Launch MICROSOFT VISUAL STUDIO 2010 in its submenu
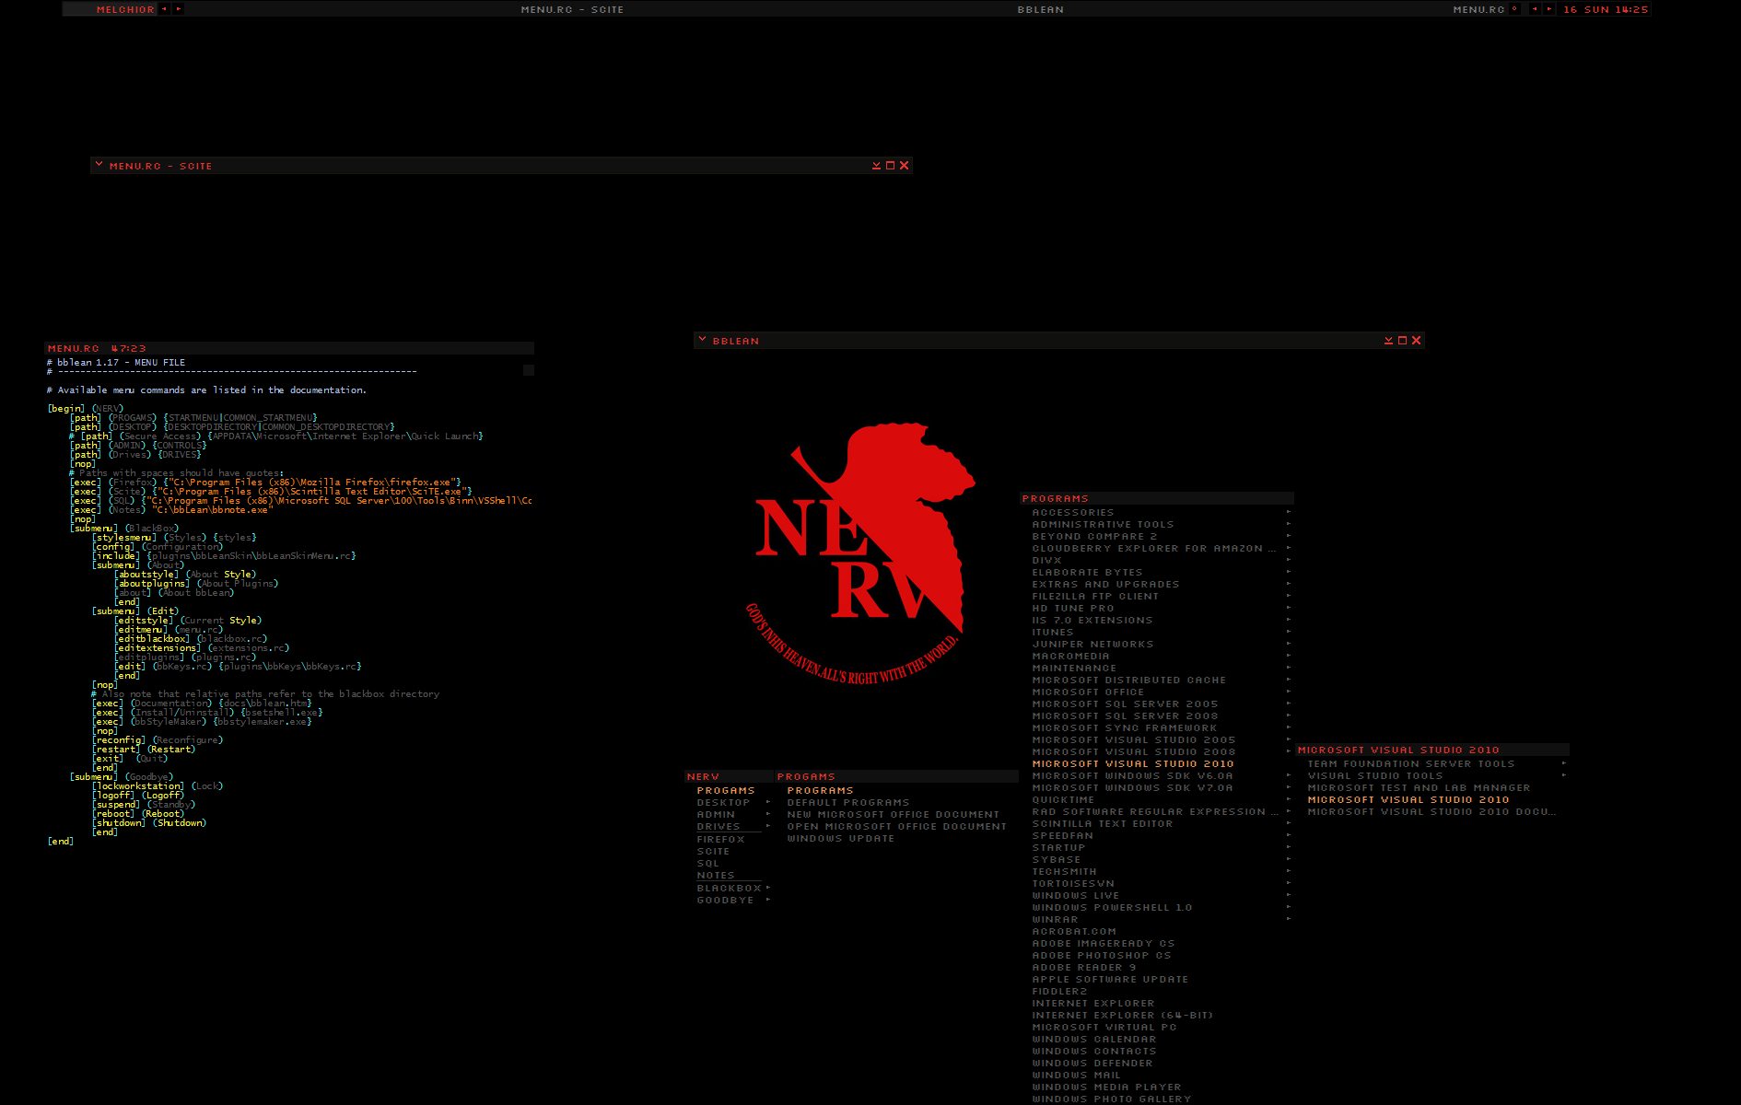 tap(1408, 799)
